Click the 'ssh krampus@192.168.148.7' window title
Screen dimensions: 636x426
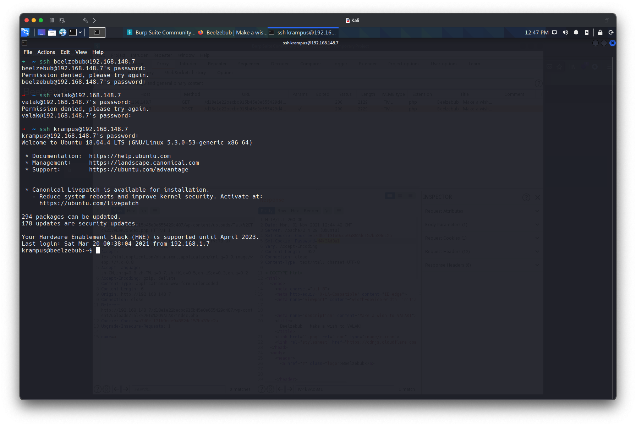[311, 43]
